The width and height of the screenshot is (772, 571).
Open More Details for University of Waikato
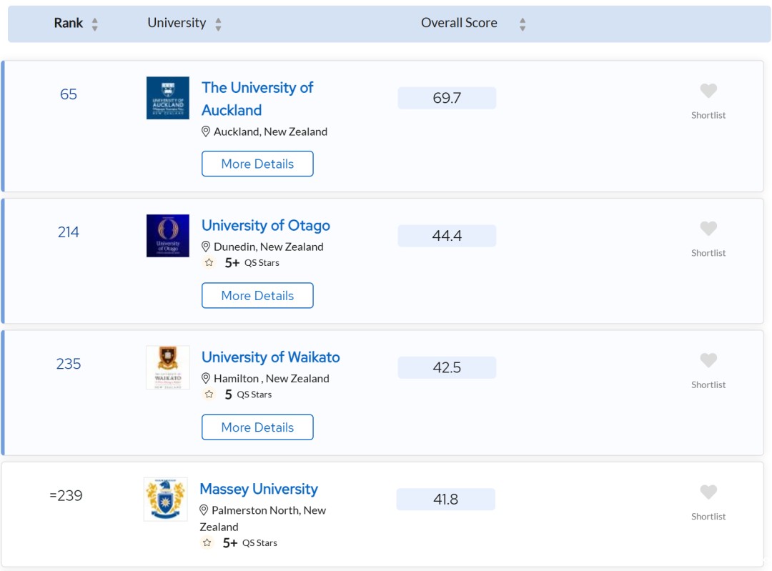[x=257, y=427]
